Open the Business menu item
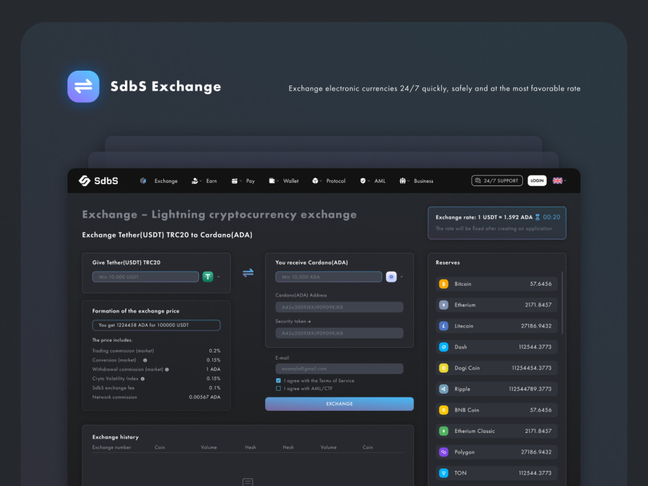 coord(424,181)
